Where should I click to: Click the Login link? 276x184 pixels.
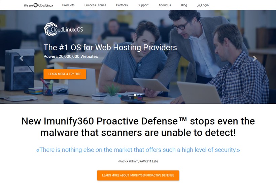(205, 5)
